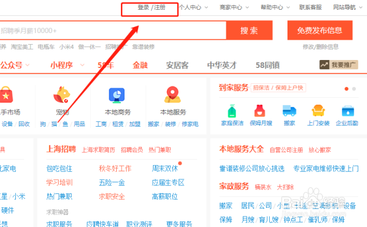Open the 周末双休 job link
This screenshot has height=227, width=367.
165,168
